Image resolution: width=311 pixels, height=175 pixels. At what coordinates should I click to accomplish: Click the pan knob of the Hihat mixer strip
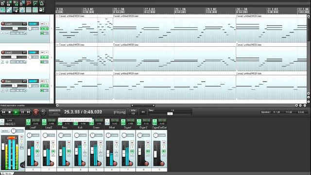pyautogui.click(x=108, y=135)
